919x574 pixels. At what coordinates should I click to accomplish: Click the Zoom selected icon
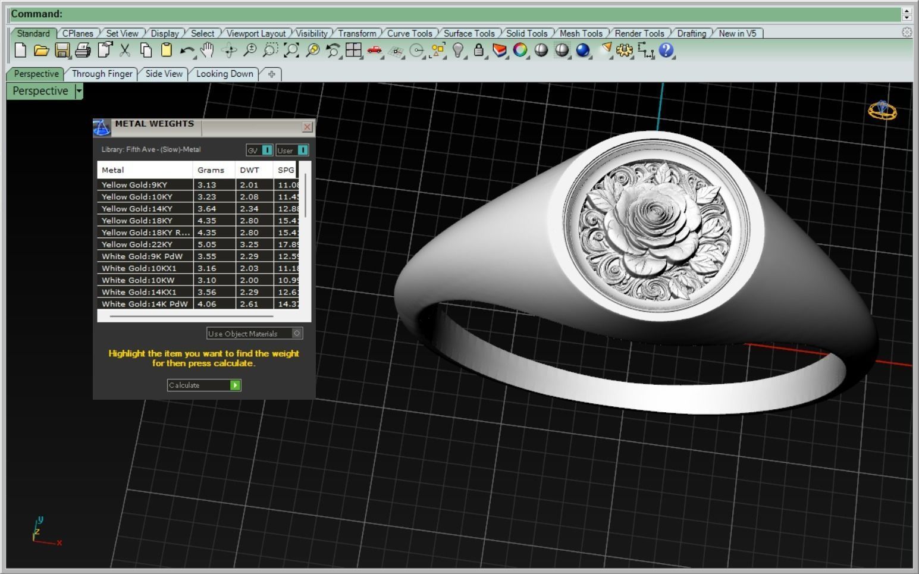tap(312, 51)
